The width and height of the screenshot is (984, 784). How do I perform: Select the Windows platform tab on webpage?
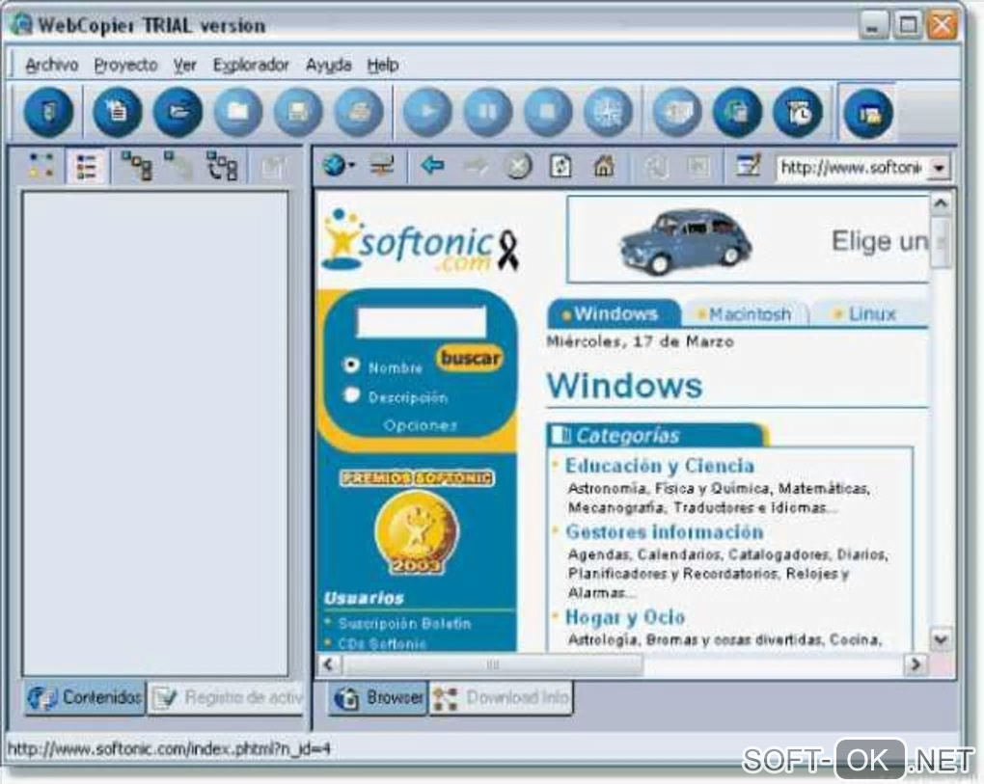pyautogui.click(x=614, y=313)
